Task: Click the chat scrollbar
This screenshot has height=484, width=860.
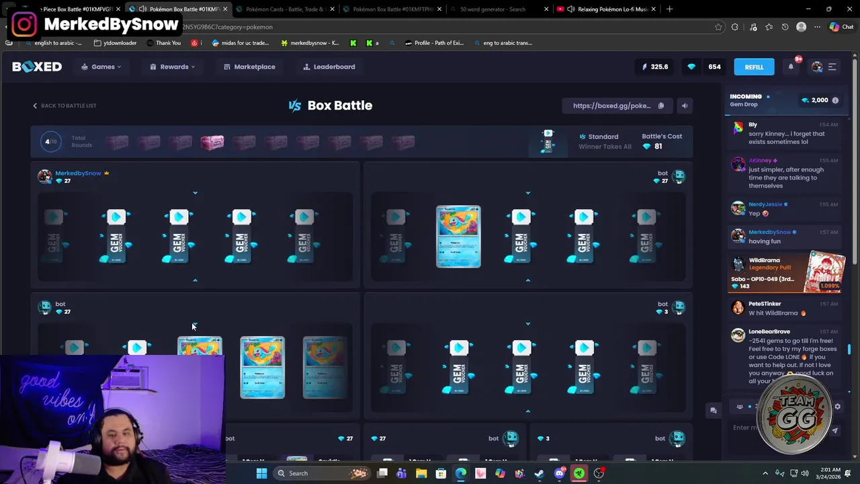Action: click(849, 350)
